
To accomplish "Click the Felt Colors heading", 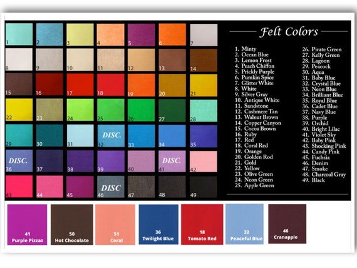I will (x=289, y=32).
